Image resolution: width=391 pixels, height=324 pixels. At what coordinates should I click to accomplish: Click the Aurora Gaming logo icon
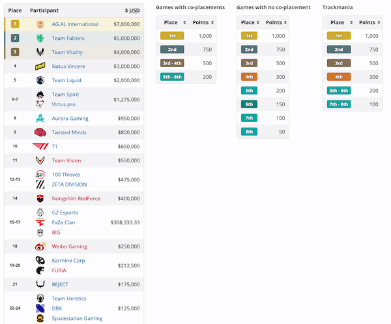(40, 118)
